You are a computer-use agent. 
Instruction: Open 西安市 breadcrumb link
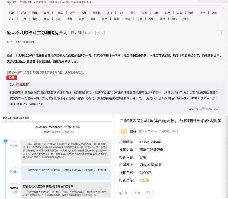click(x=64, y=2)
